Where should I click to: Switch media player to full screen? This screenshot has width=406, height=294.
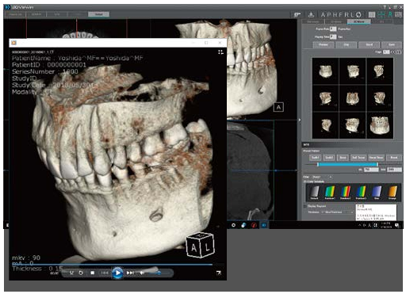pos(218,273)
